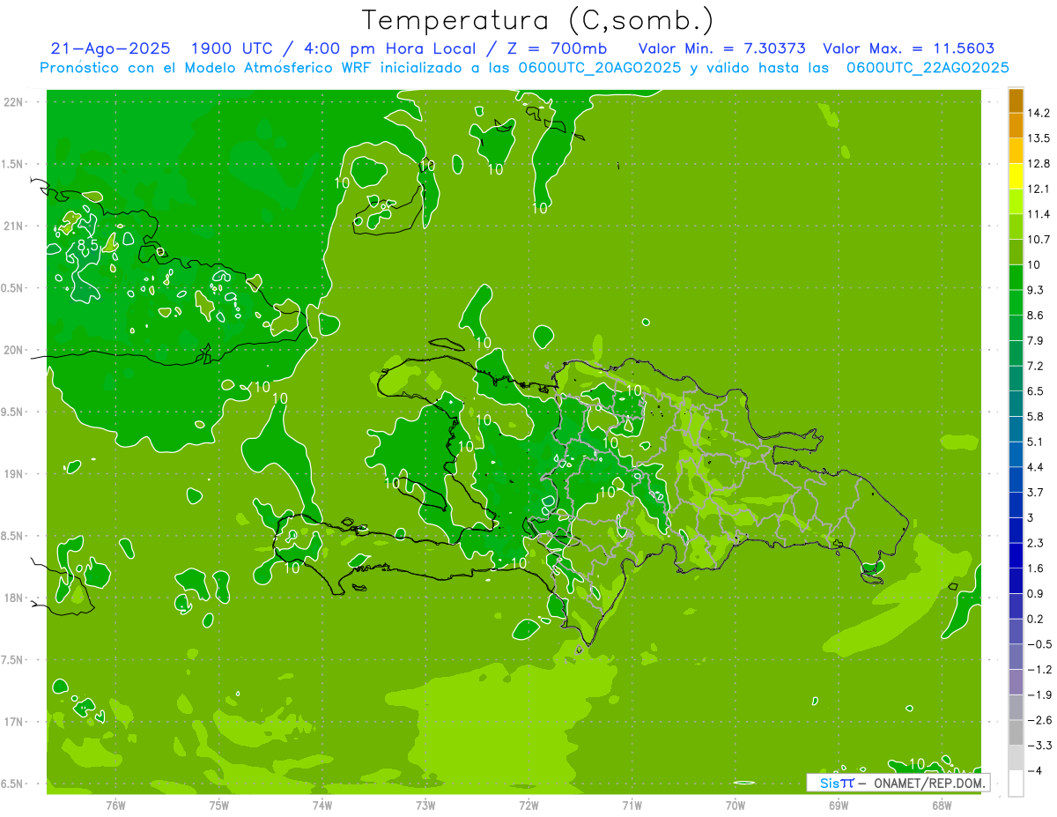Click the '19N' latitude axis label
The image size is (1057, 817).
click(13, 474)
